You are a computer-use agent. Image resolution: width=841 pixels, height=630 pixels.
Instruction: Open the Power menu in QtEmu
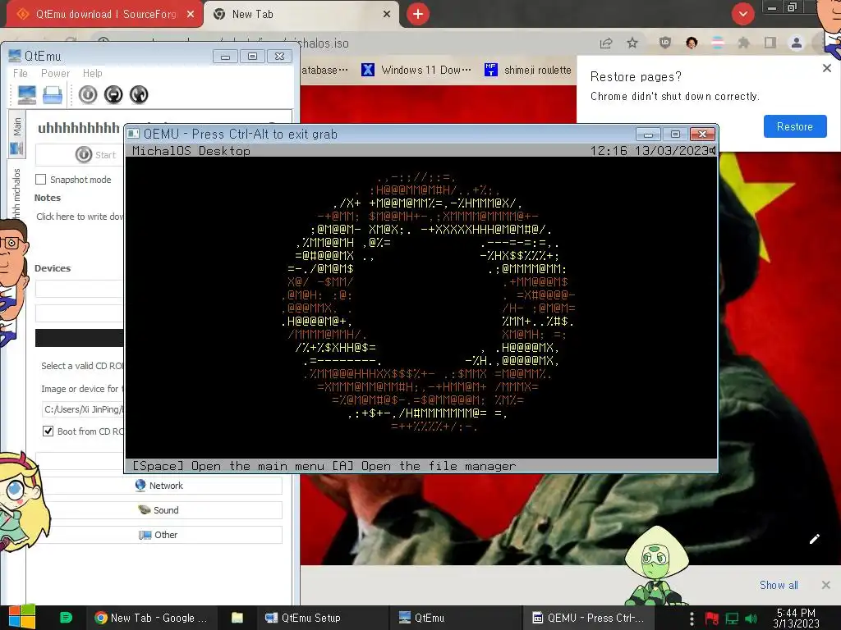coord(55,73)
